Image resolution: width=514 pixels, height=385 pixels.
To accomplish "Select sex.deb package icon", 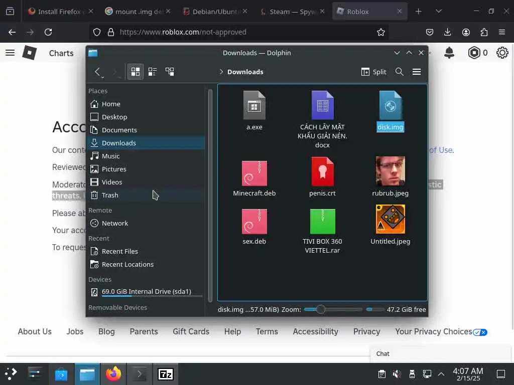I will pyautogui.click(x=254, y=222).
